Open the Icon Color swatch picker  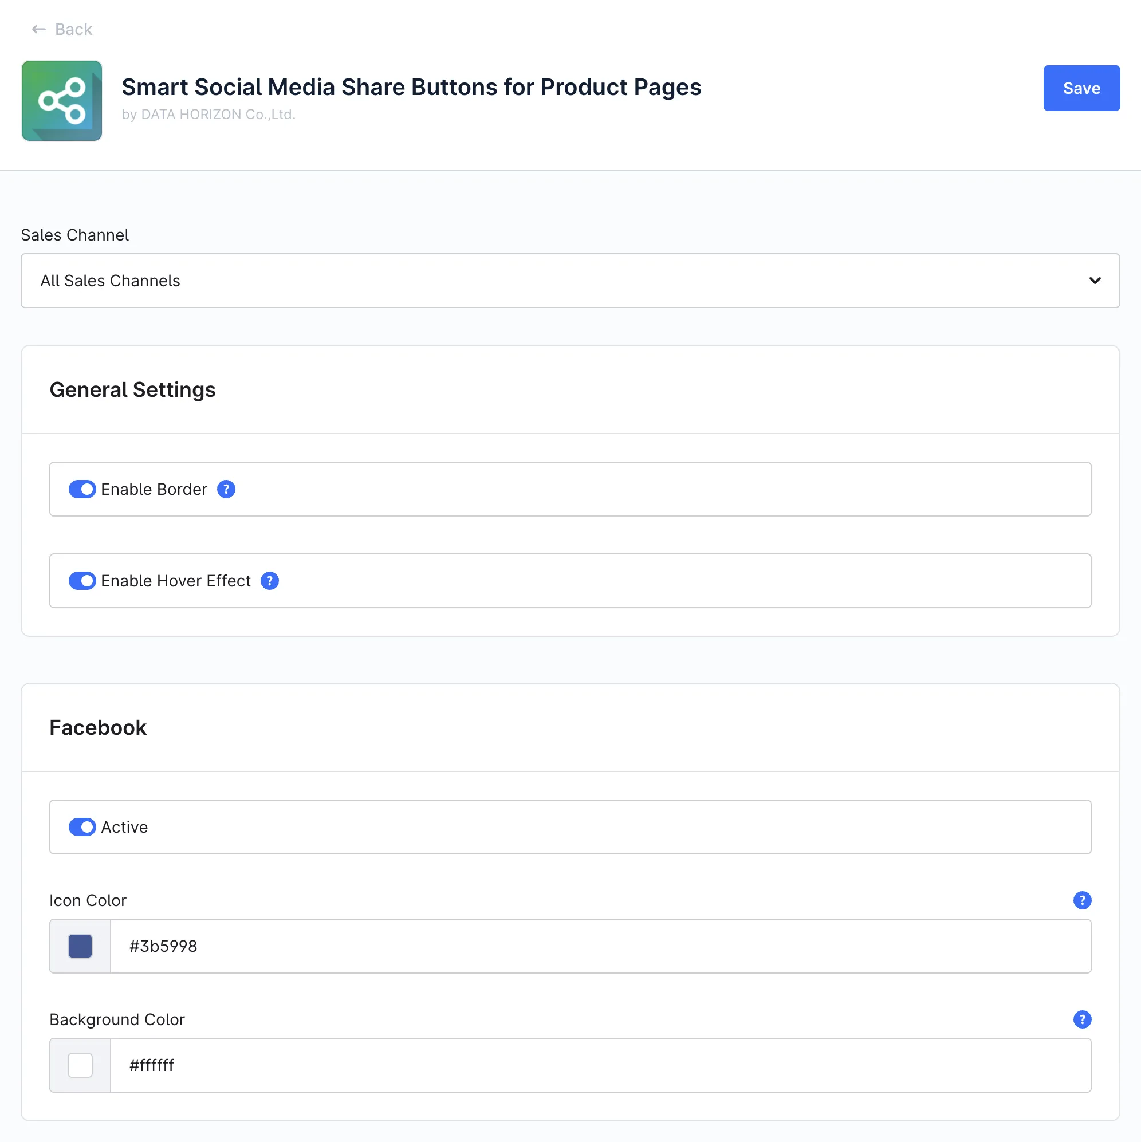click(x=80, y=945)
